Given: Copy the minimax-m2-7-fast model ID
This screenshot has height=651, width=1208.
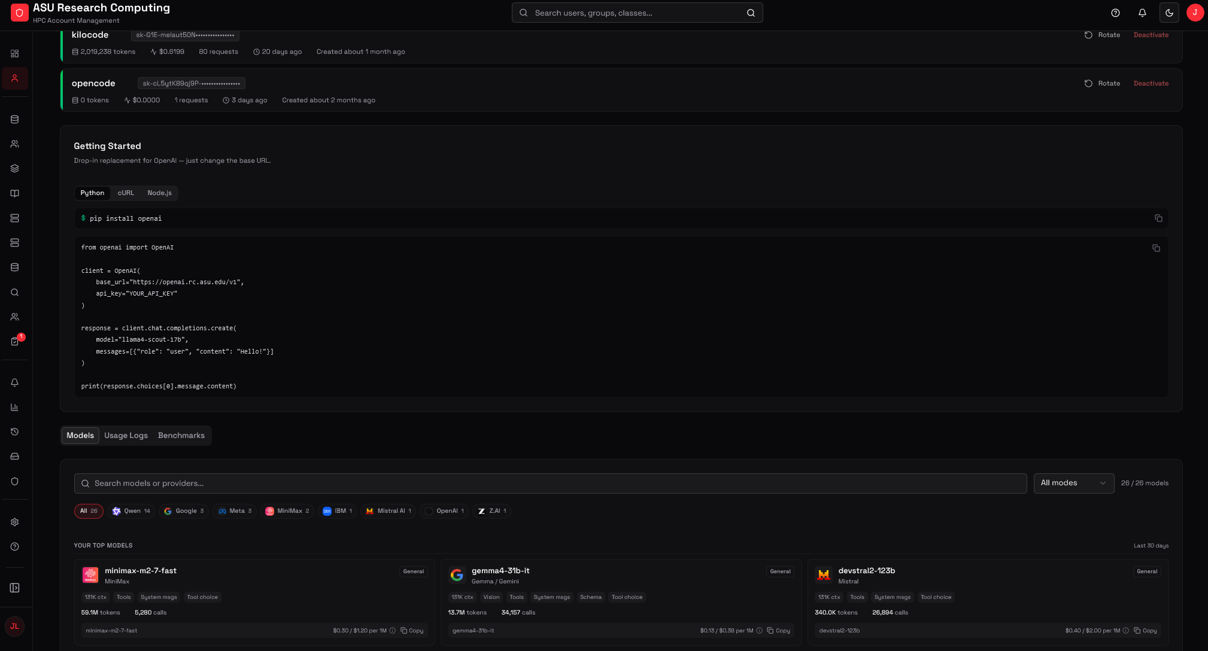Looking at the screenshot, I should click(x=412, y=631).
